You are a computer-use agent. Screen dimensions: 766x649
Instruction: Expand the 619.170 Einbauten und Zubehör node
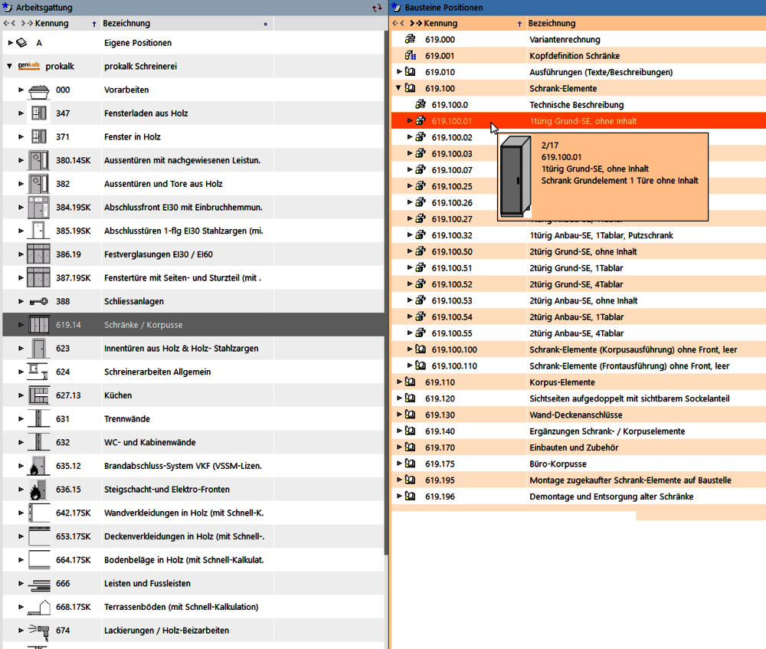point(399,447)
